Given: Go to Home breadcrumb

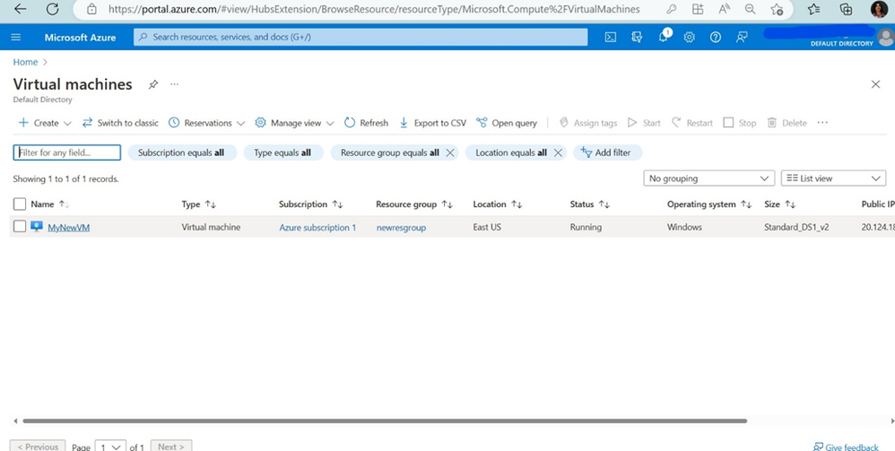Looking at the screenshot, I should pyautogui.click(x=25, y=62).
